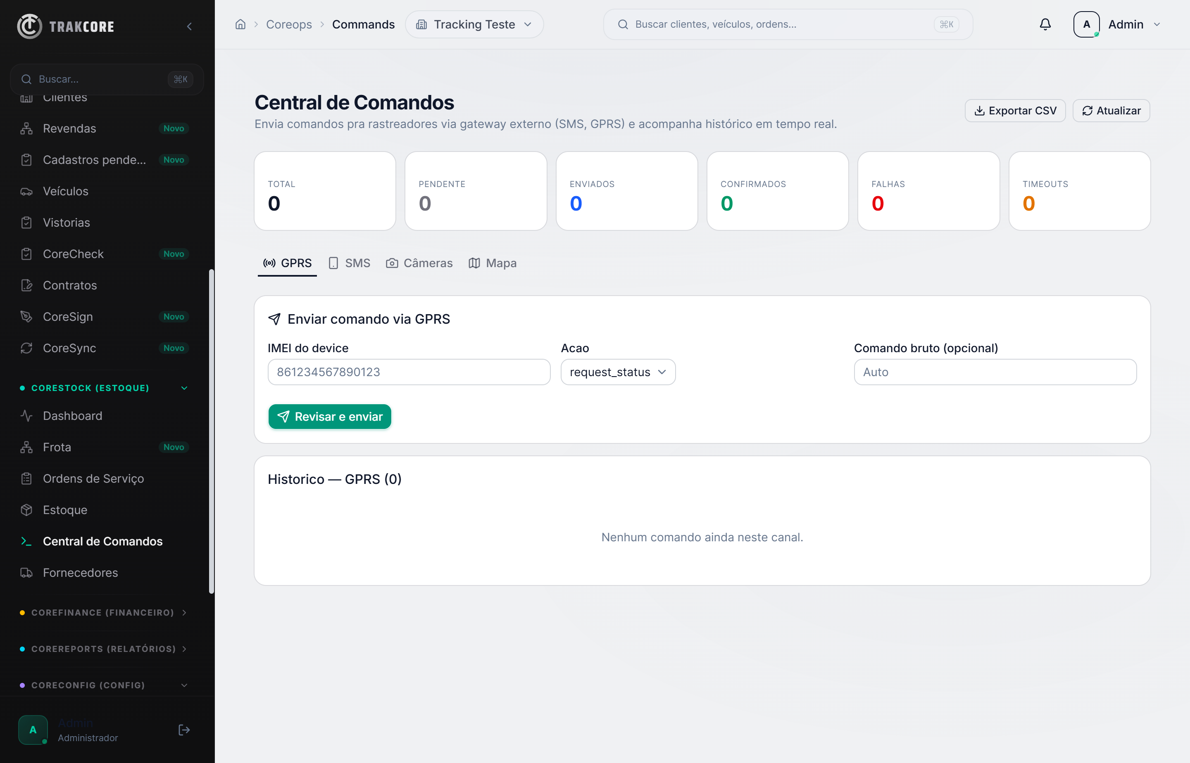
Task: Open the Tracking Teste tenant dropdown
Action: [x=474, y=24]
